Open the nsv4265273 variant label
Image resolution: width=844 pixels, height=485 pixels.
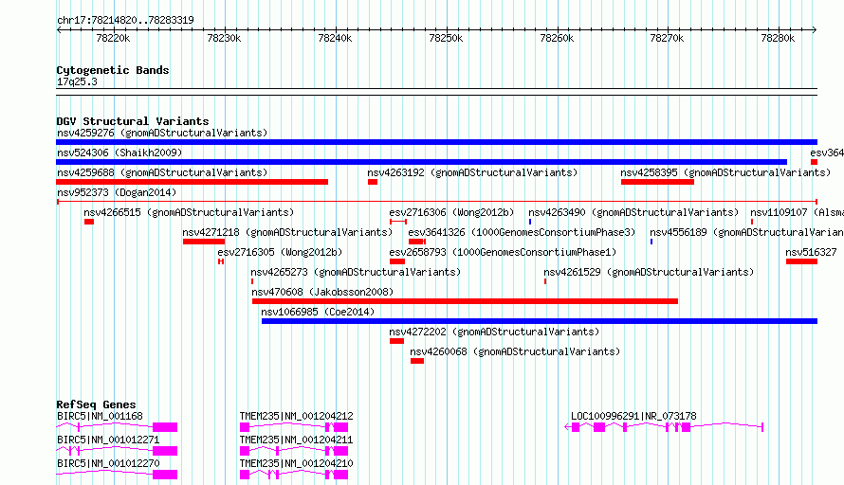(356, 272)
